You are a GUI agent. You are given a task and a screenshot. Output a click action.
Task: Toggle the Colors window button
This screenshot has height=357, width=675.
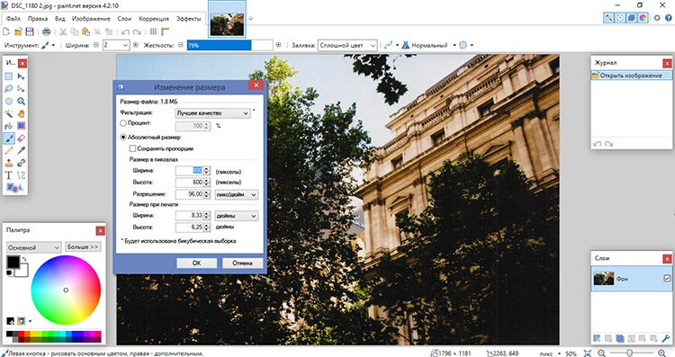[x=643, y=18]
